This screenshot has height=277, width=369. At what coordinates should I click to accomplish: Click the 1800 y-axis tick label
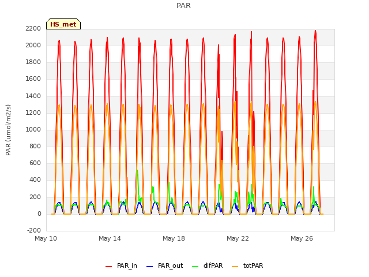(33, 62)
